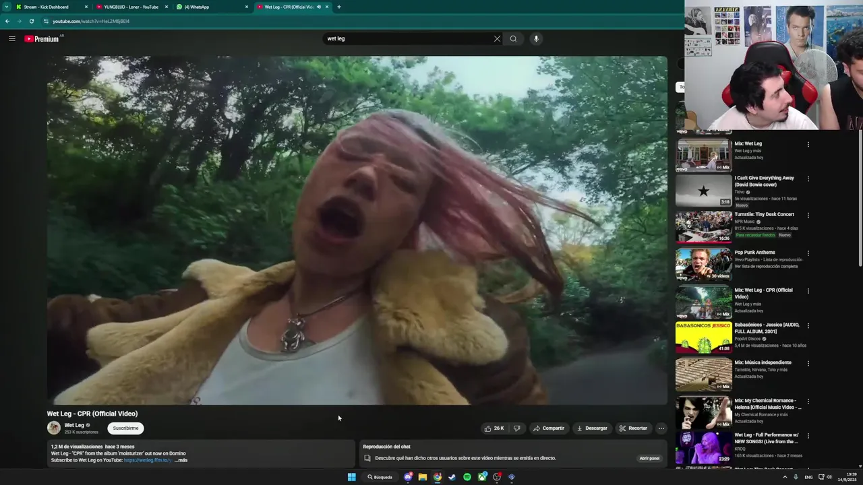This screenshot has height=485, width=863.
Task: Click the Recortar button
Action: click(633, 428)
